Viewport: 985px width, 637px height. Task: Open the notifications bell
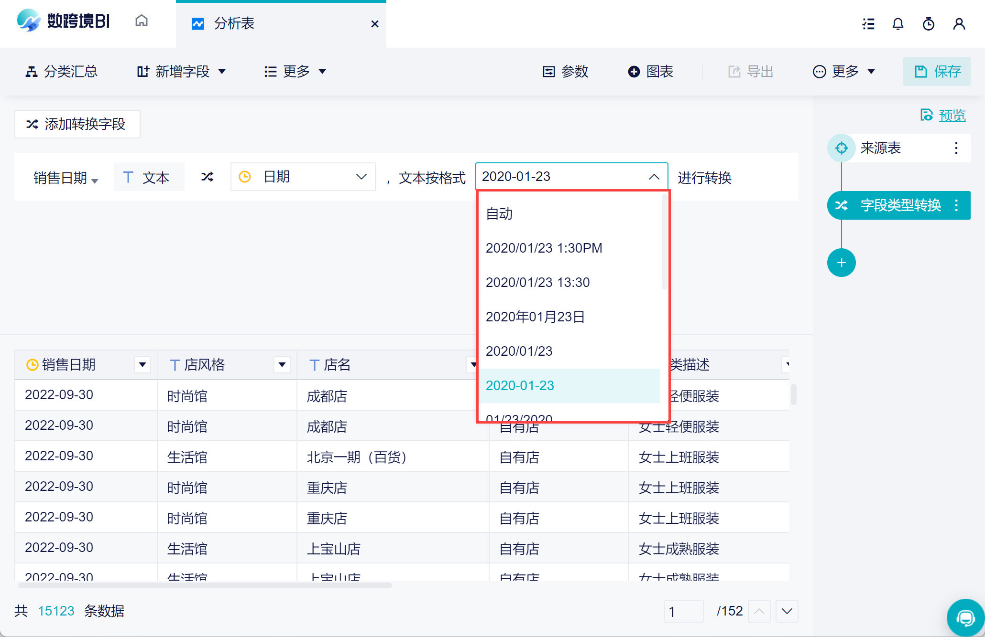click(898, 24)
